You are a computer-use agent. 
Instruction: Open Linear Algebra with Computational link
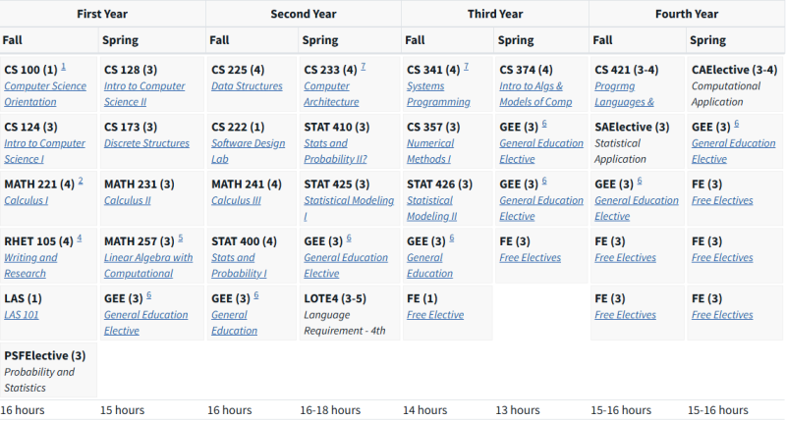click(148, 265)
